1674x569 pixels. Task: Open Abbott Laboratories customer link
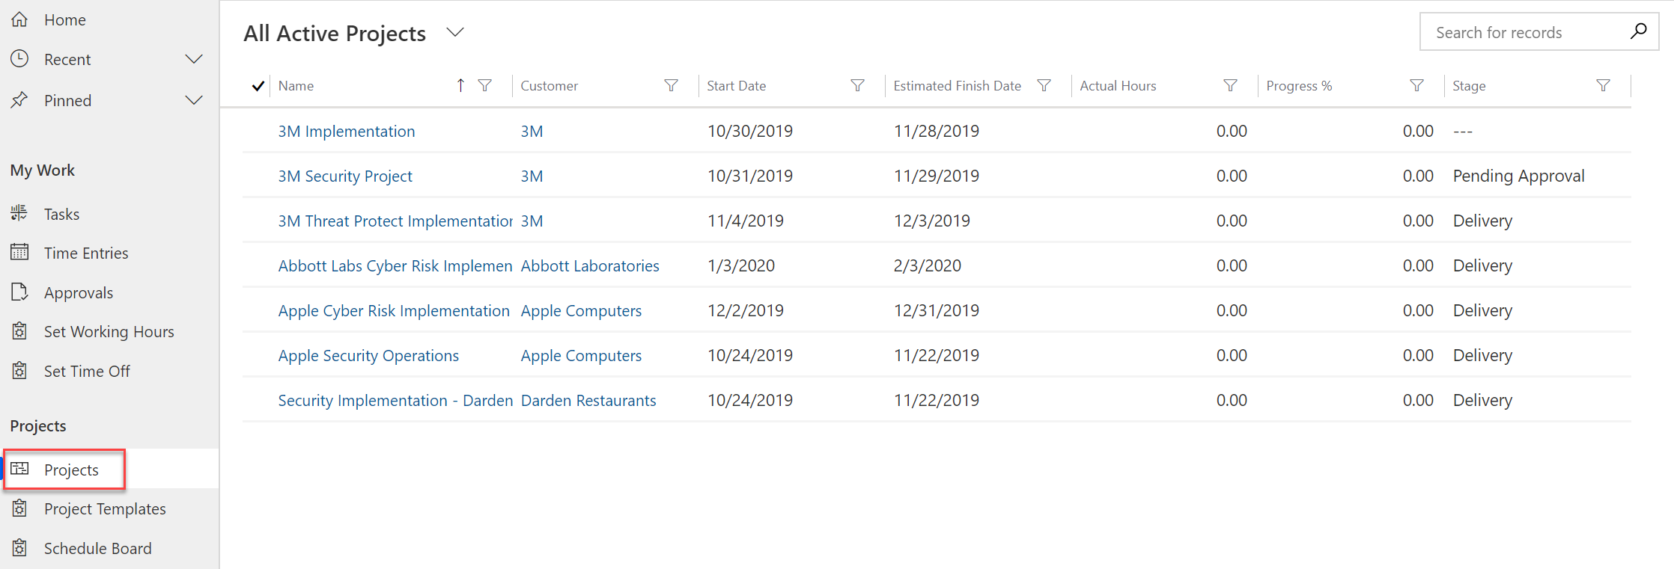coord(590,266)
